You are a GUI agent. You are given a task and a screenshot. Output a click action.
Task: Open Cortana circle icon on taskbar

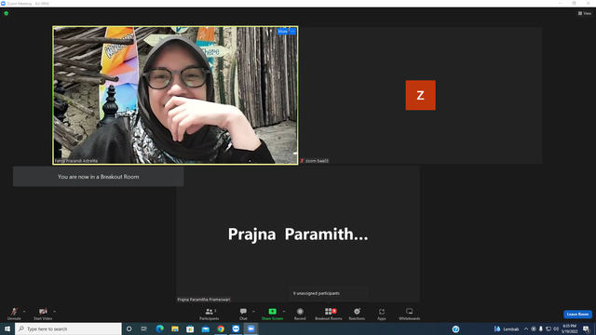click(129, 328)
